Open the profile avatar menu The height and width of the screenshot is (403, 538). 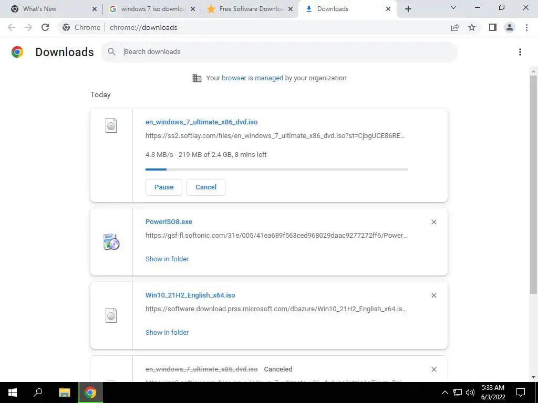point(510,27)
